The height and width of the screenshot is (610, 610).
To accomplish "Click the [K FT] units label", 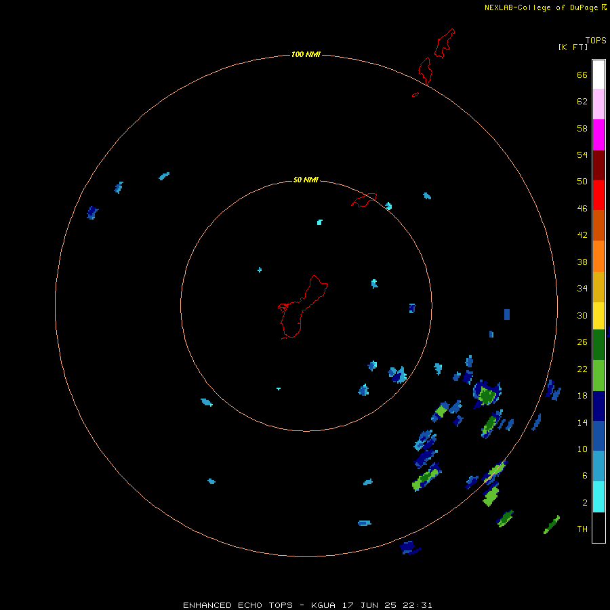I will [x=573, y=47].
